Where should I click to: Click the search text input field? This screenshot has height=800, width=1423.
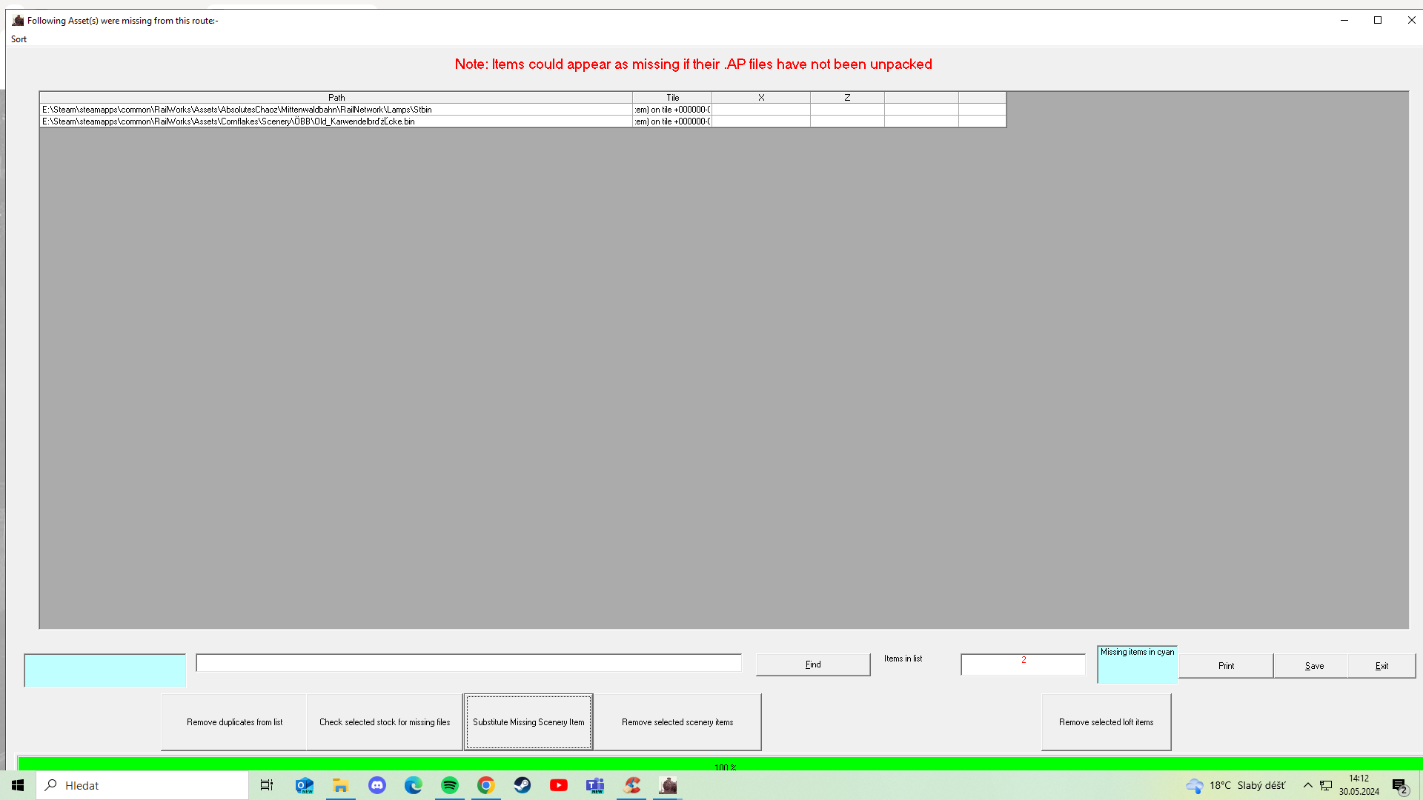point(468,663)
